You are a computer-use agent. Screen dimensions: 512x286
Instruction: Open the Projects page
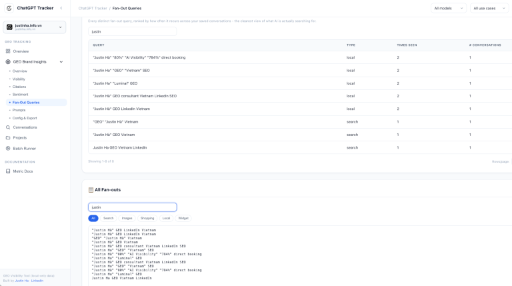coord(19,138)
